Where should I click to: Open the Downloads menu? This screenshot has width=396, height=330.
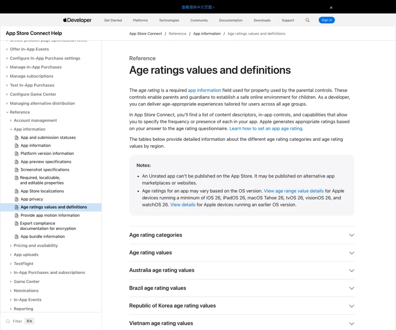[262, 21]
